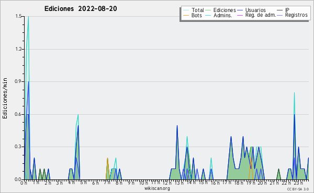Click the Reg. de adm. magenta legend line
314x193 pixels.
click(x=240, y=15)
